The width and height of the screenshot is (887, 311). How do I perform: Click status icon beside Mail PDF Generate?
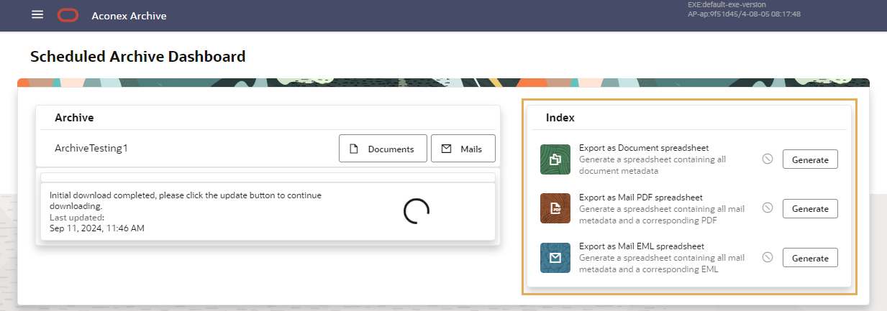(768, 208)
